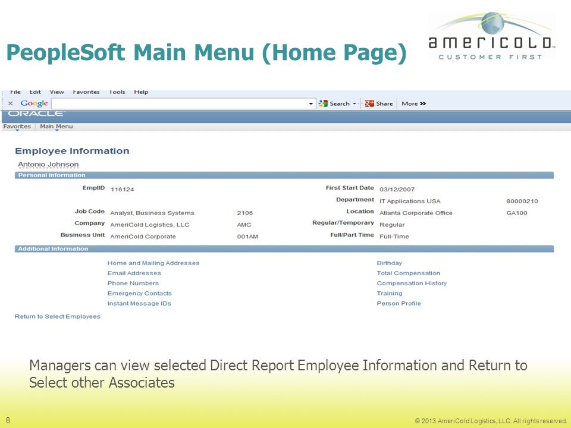
Task: Expand the Main Menu dropdown
Action: [57, 127]
